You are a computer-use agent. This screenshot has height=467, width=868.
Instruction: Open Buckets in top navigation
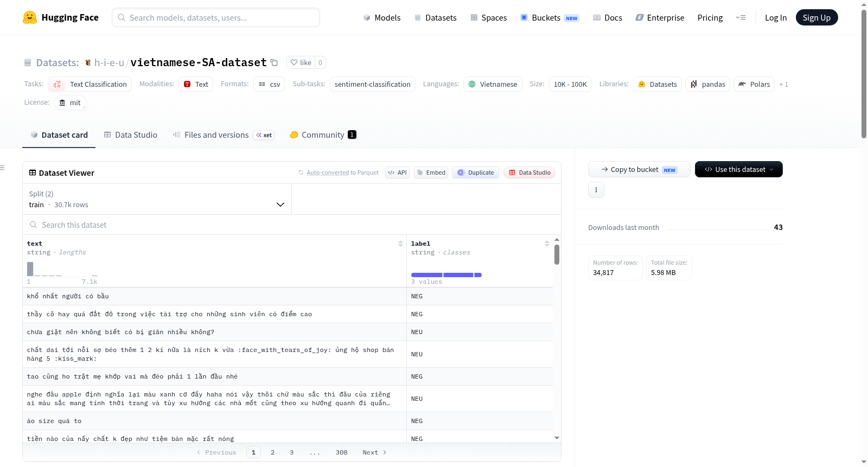point(550,17)
